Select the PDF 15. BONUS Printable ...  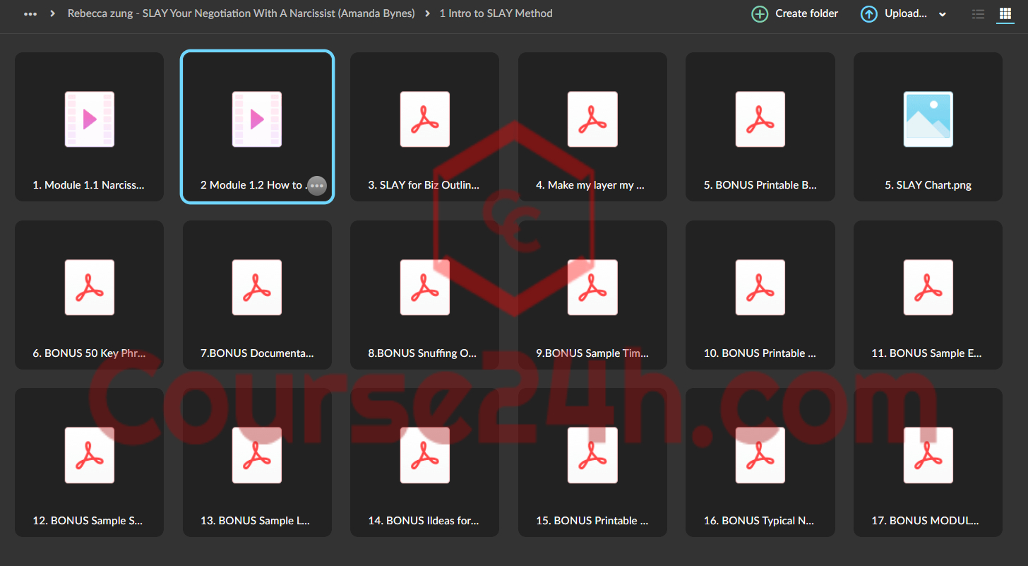point(592,462)
